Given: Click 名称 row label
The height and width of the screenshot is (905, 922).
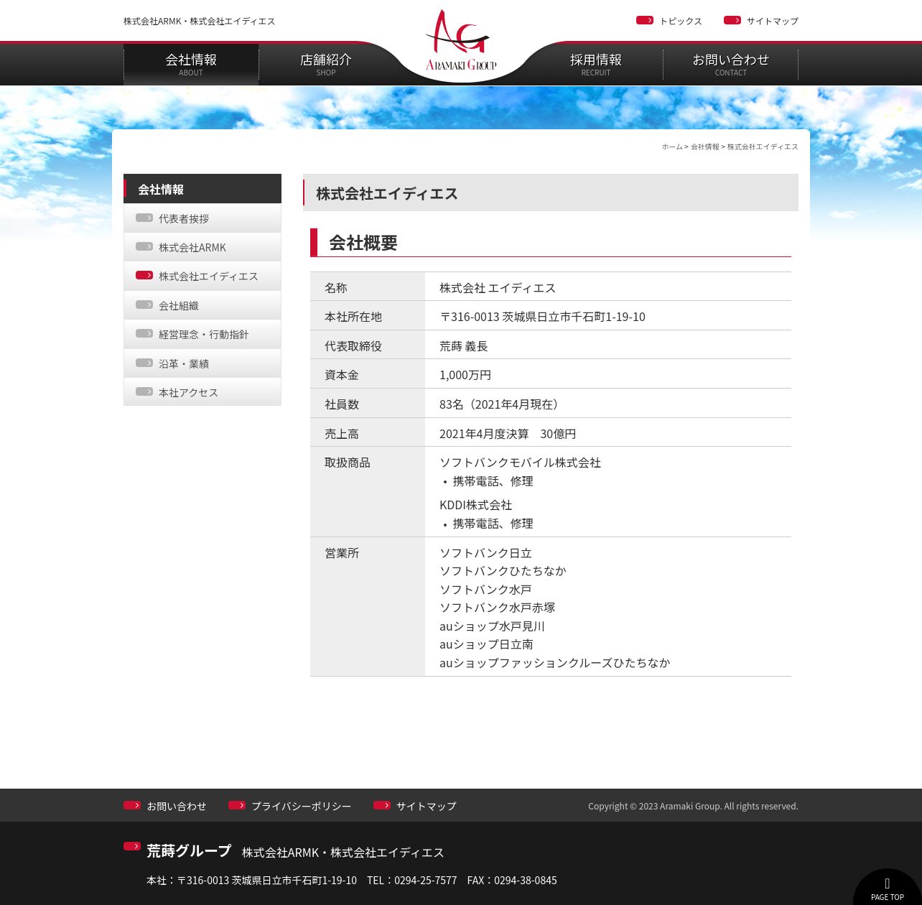Looking at the screenshot, I should tap(336, 287).
